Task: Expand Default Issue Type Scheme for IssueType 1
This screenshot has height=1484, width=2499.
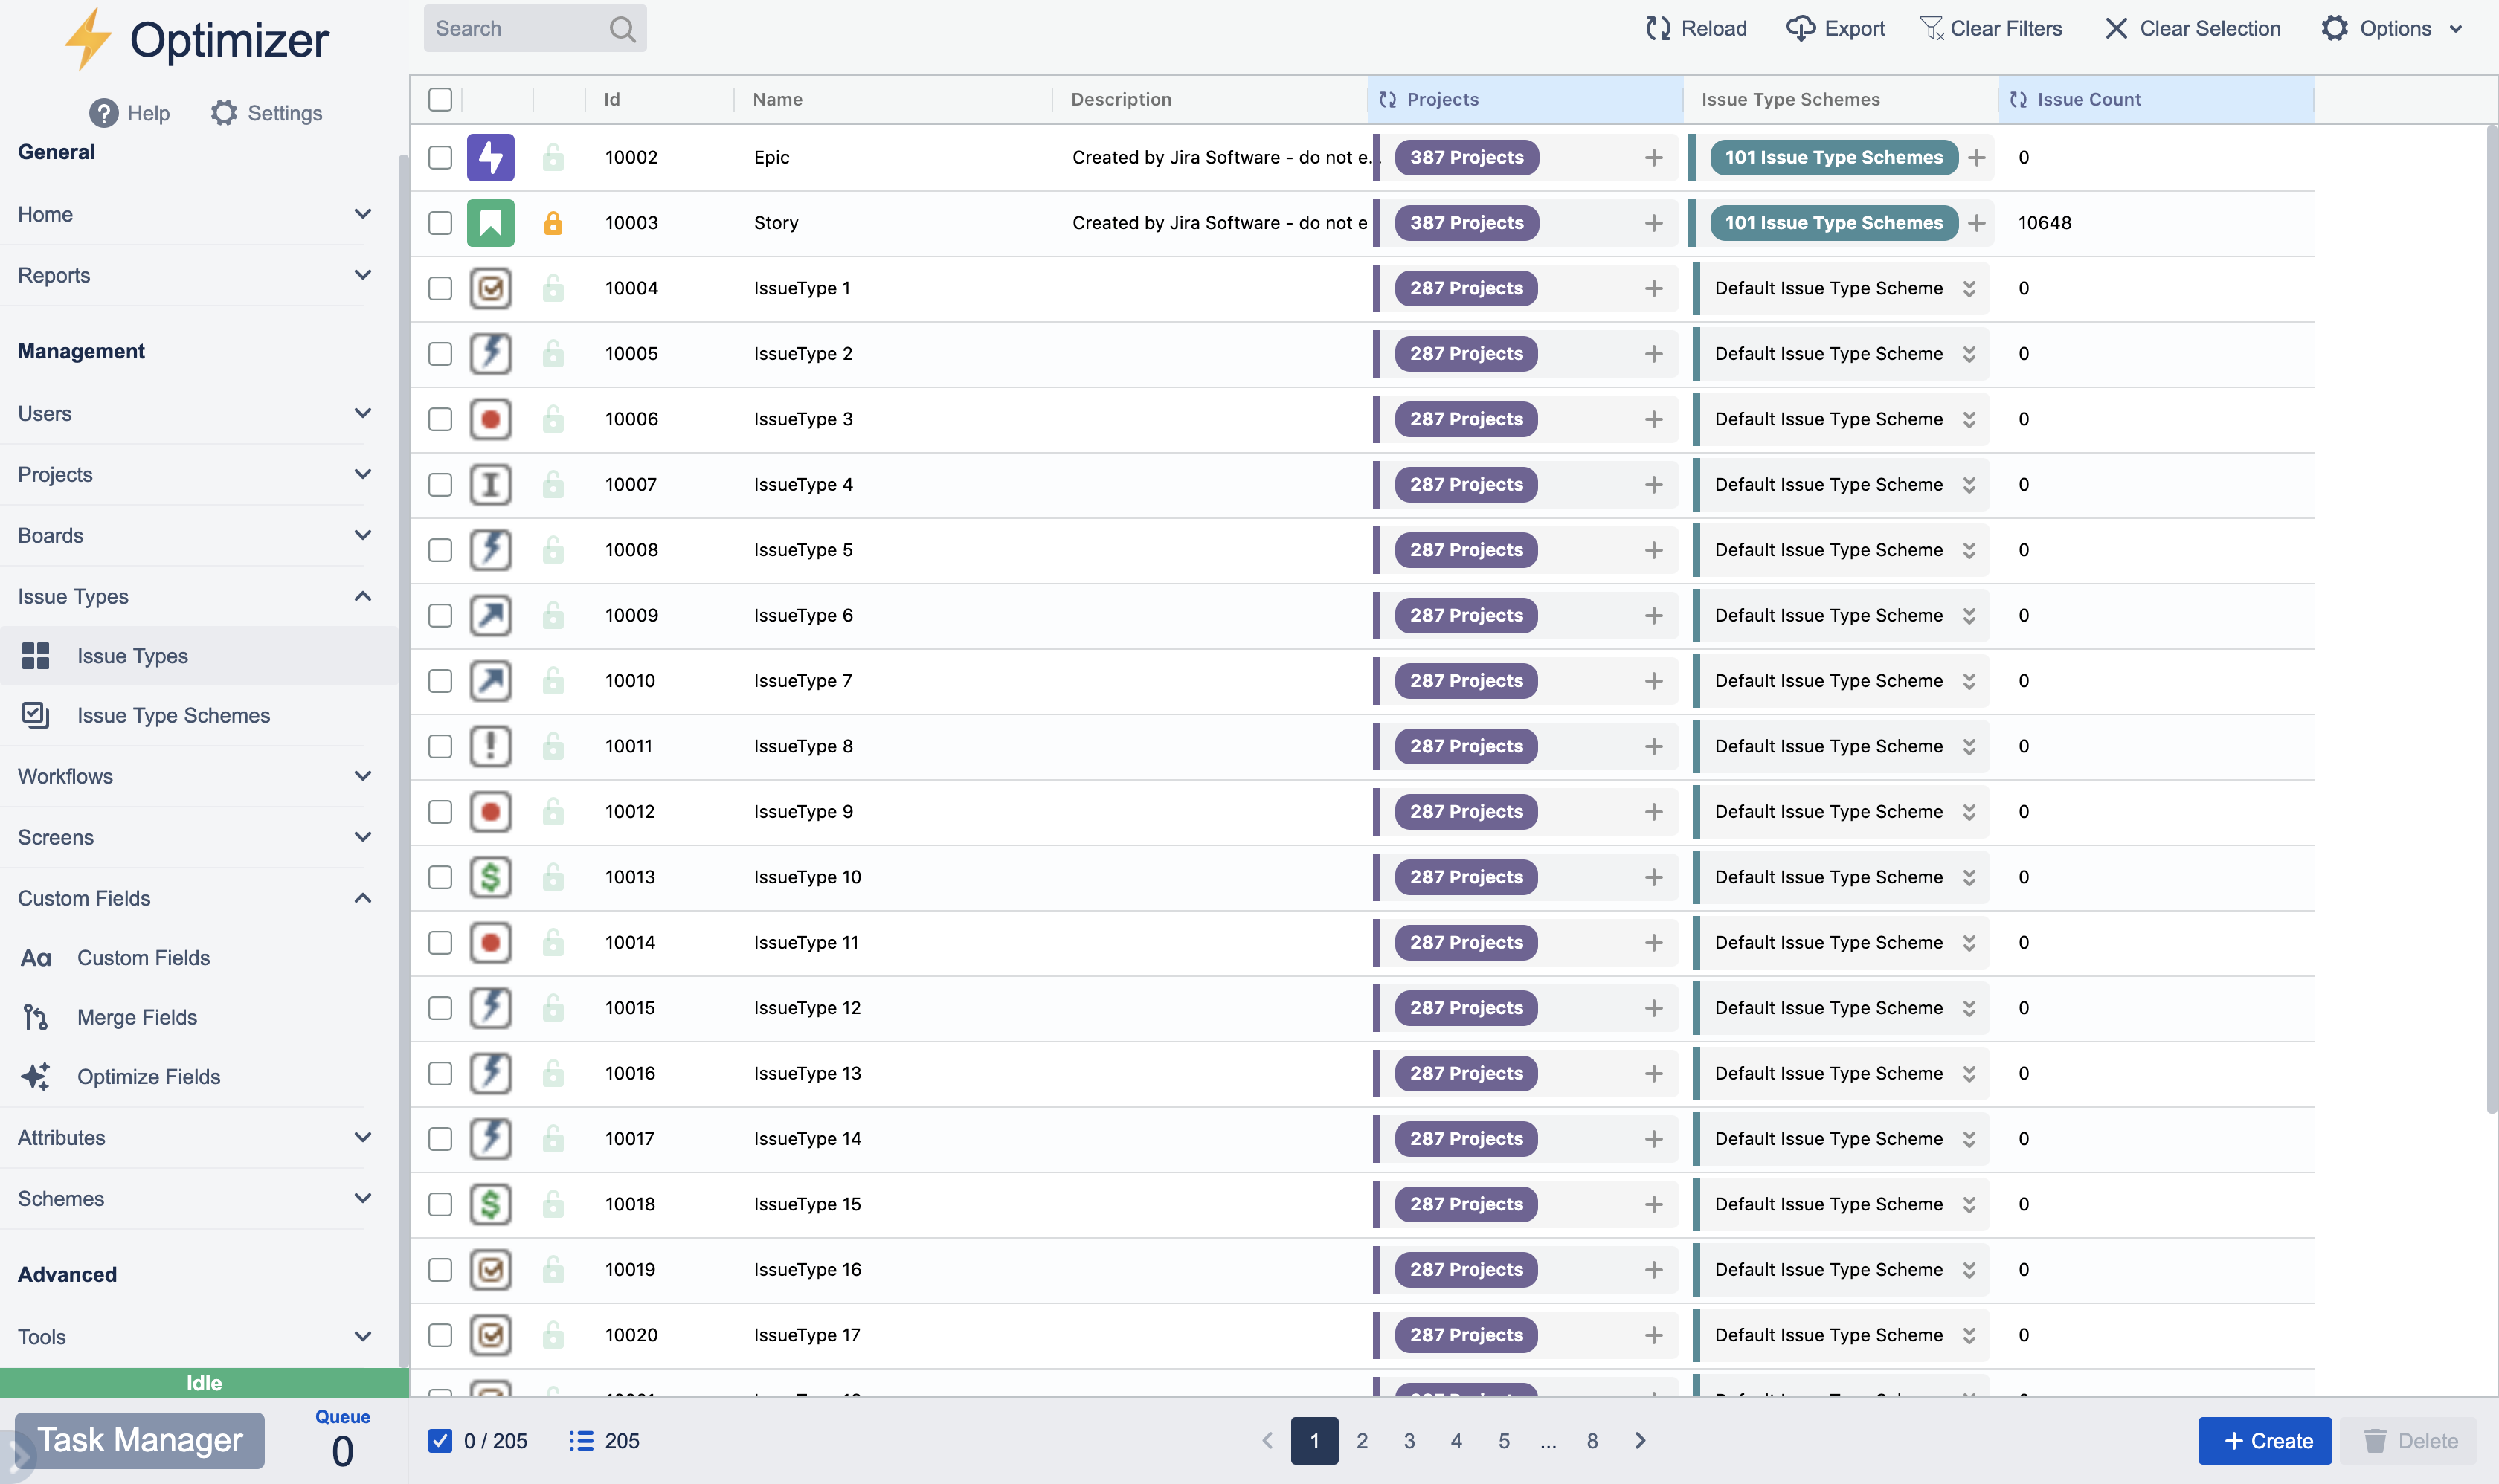Action: pyautogui.click(x=1968, y=288)
